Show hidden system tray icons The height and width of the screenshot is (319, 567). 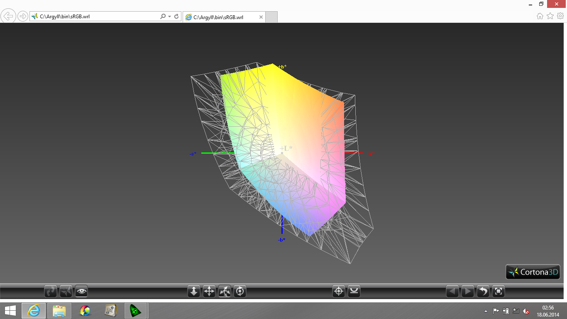pos(486,311)
